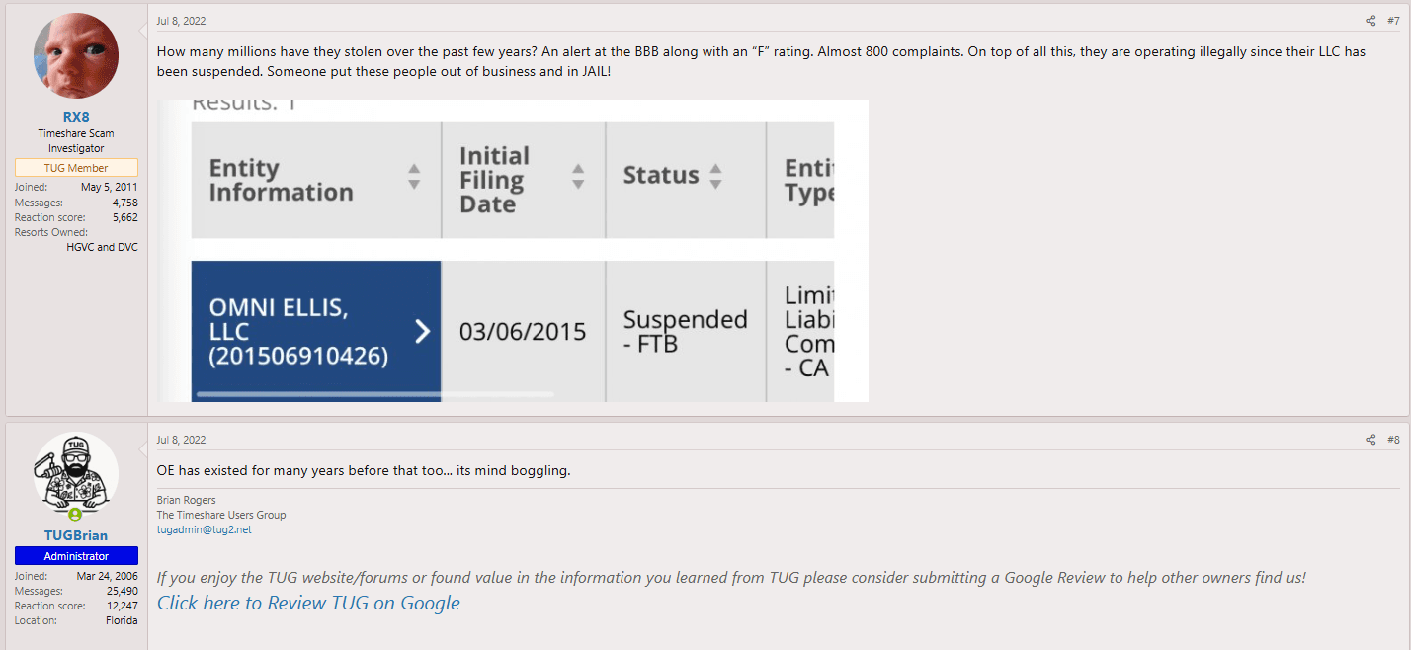Open TUGBrian's avatar image

coord(76,472)
